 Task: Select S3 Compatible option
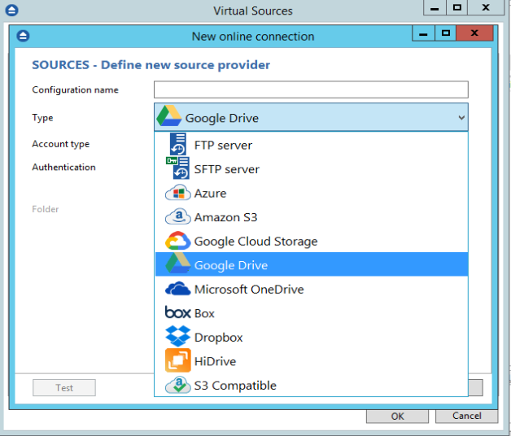click(x=311, y=386)
